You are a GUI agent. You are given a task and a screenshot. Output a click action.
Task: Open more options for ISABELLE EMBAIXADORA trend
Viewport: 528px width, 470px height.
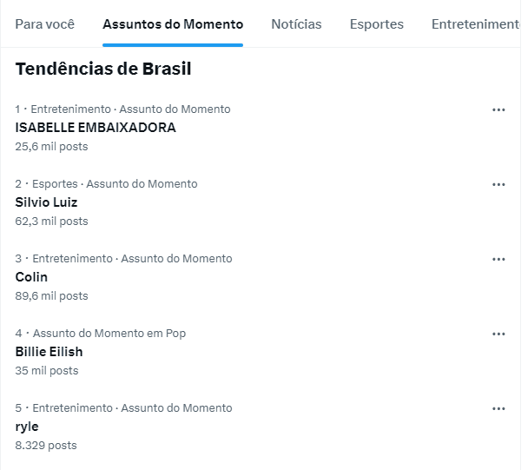pyautogui.click(x=498, y=109)
